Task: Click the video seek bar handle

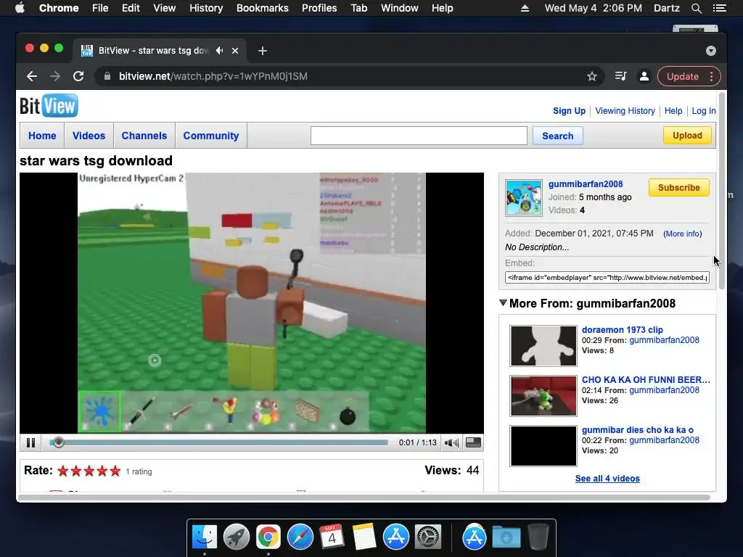Action: click(x=58, y=442)
